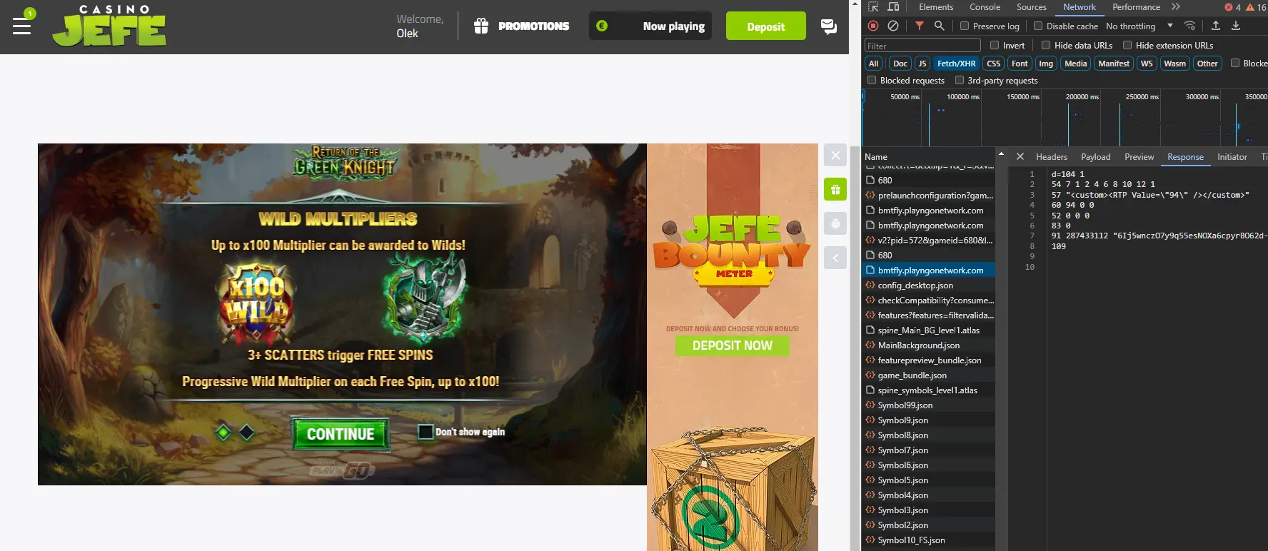Image resolution: width=1268 pixels, height=551 pixels.
Task: Filter requests by JS
Action: click(x=922, y=64)
